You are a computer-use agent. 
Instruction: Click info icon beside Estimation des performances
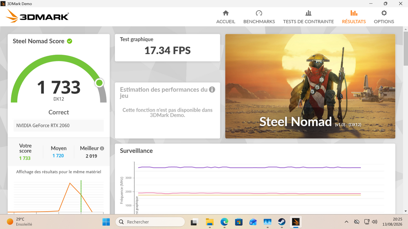coord(212,90)
